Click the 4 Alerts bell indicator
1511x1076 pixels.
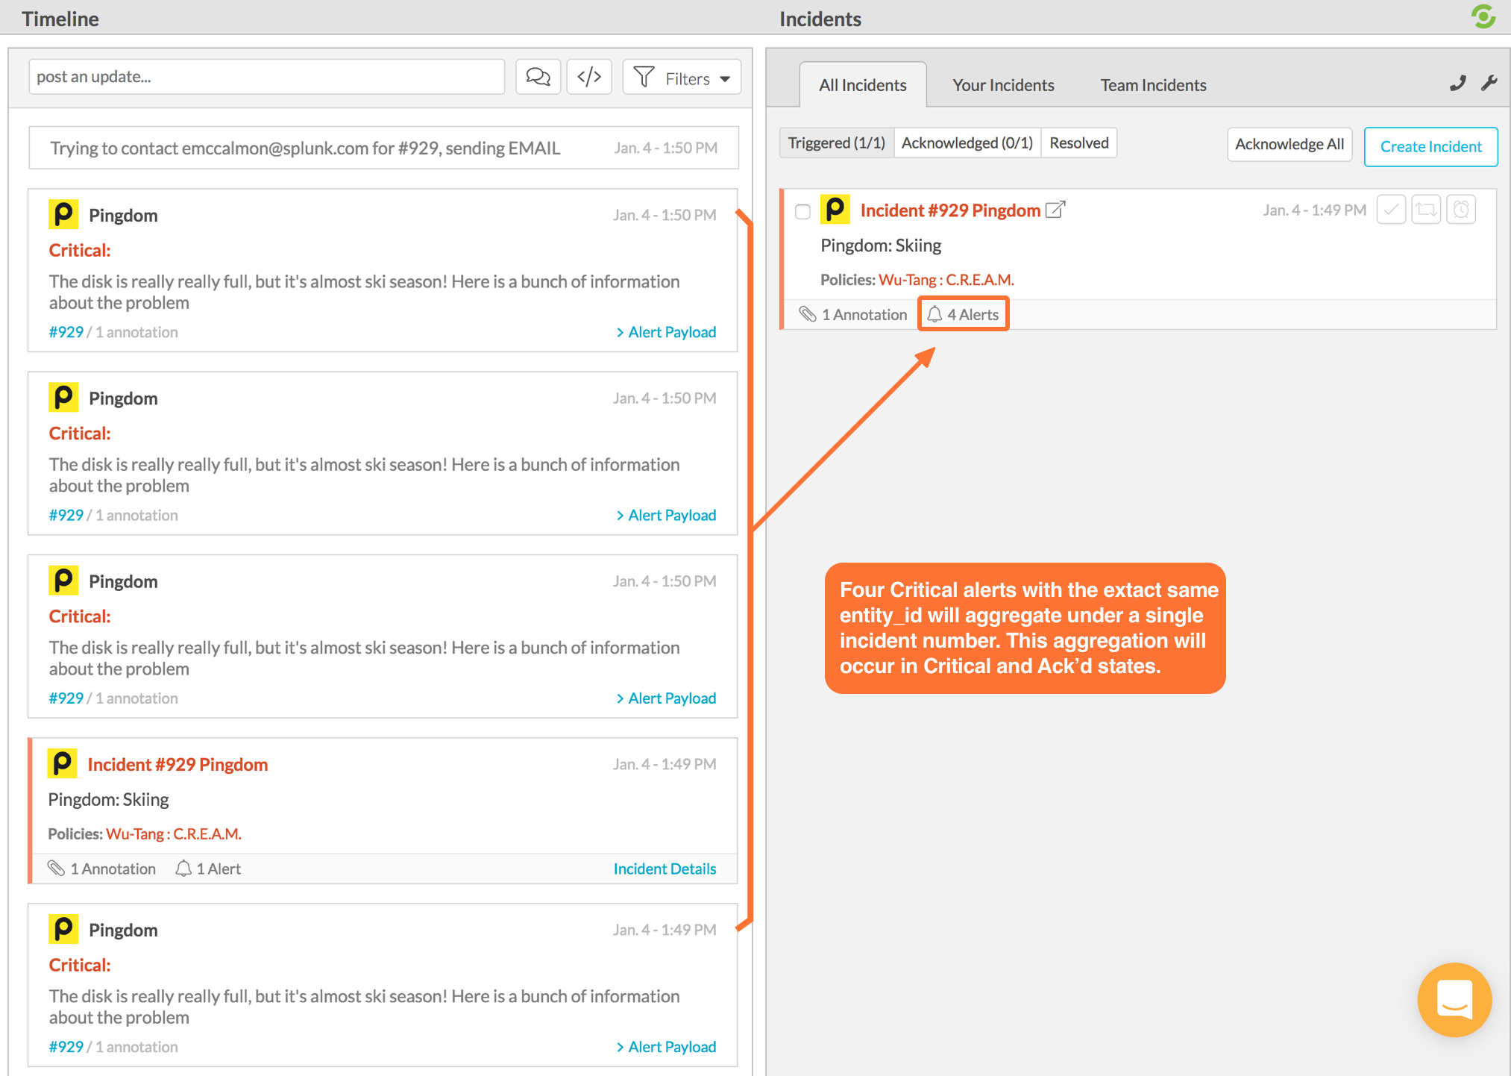tap(963, 314)
